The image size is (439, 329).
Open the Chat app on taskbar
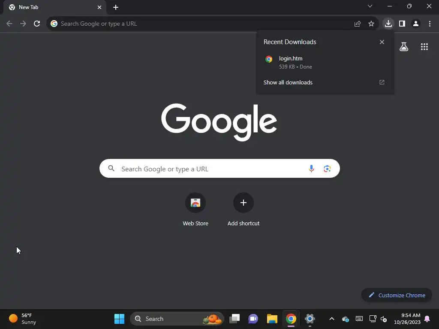(x=253, y=319)
